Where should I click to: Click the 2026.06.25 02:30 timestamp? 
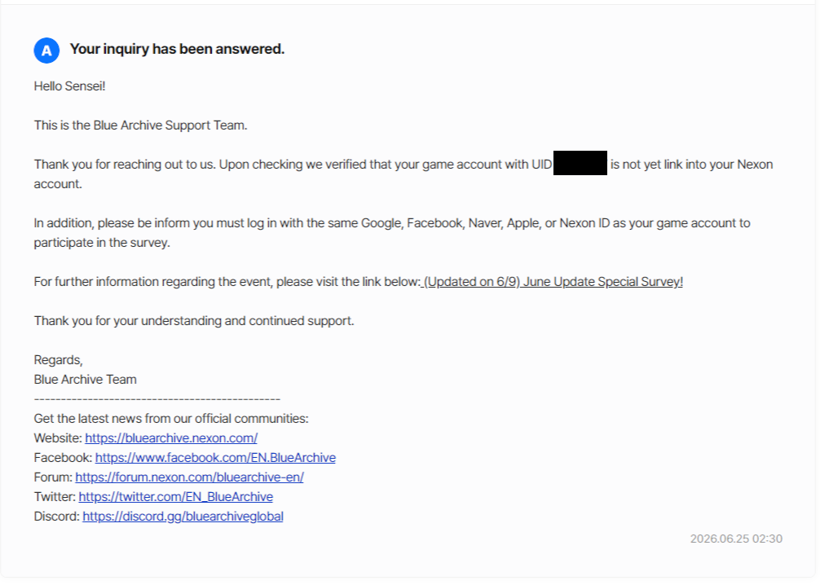(736, 539)
